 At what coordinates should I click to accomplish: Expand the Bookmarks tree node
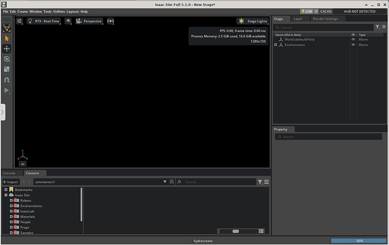[x=6, y=190]
